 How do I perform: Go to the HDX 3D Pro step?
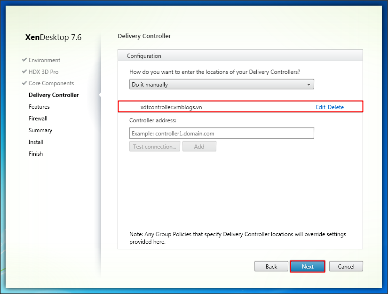pyautogui.click(x=43, y=72)
